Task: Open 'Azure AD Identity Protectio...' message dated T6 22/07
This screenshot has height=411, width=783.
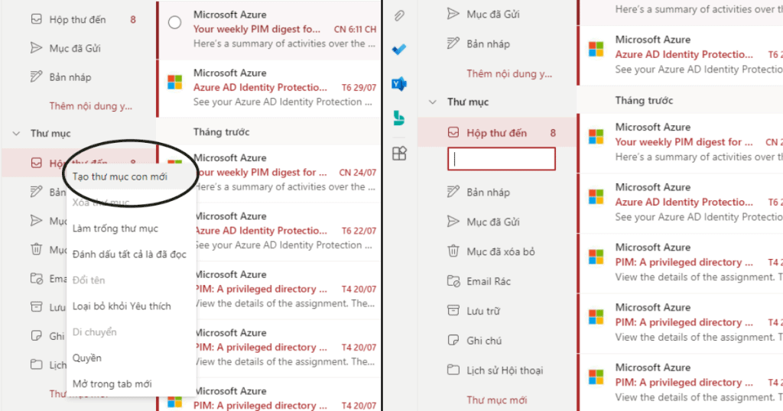Action: 269,231
